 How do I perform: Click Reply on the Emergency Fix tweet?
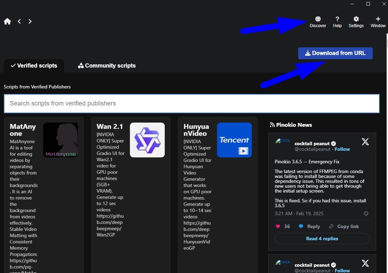point(309,226)
